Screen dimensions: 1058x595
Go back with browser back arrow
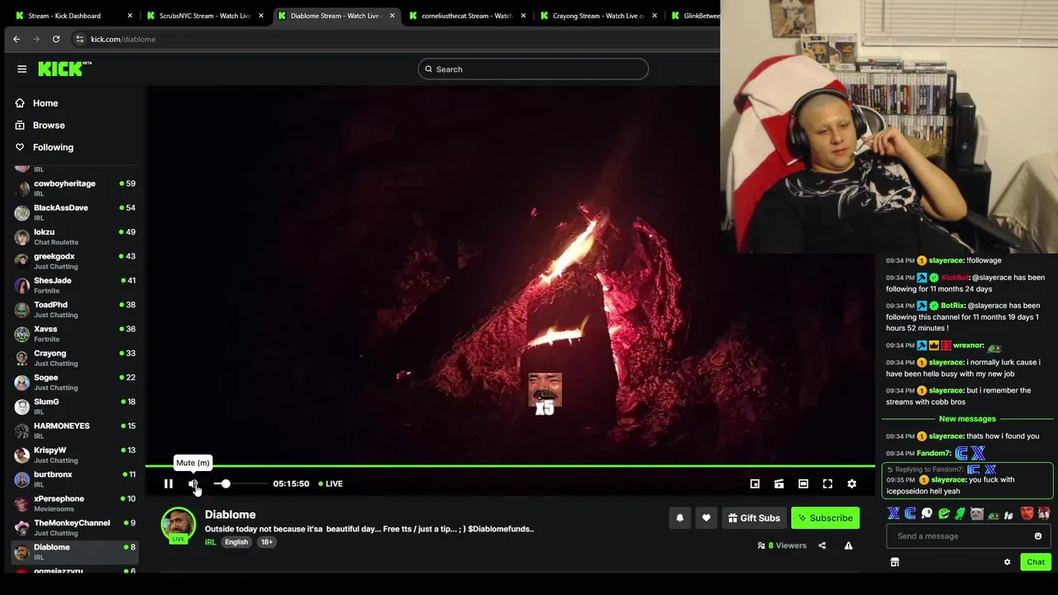click(17, 39)
